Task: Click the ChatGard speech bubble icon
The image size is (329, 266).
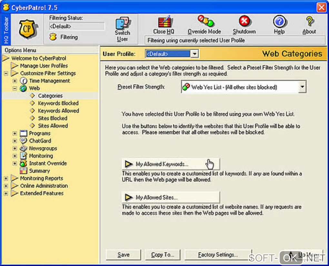Action: click(x=24, y=141)
